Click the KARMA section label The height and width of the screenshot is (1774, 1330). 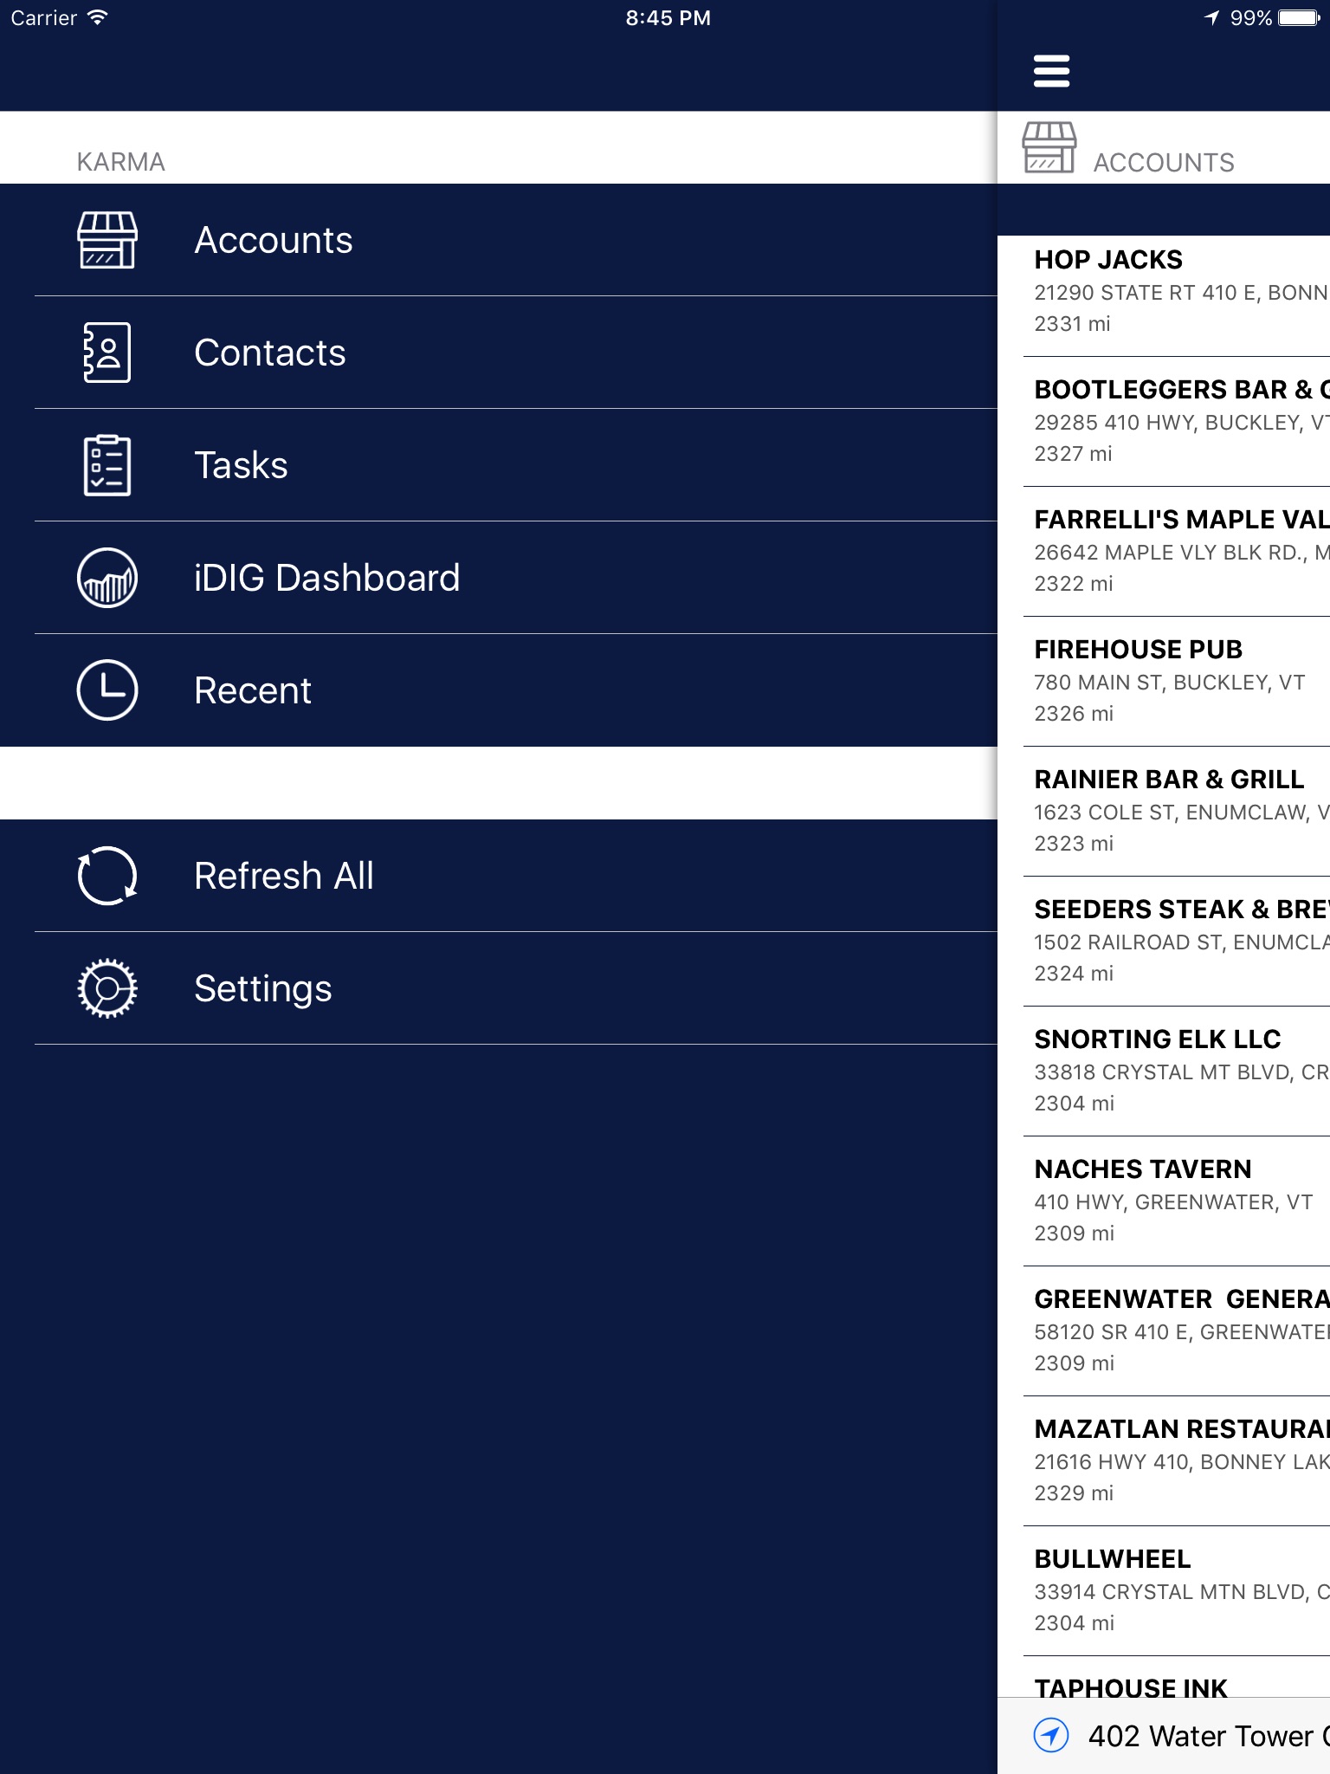pyautogui.click(x=120, y=162)
